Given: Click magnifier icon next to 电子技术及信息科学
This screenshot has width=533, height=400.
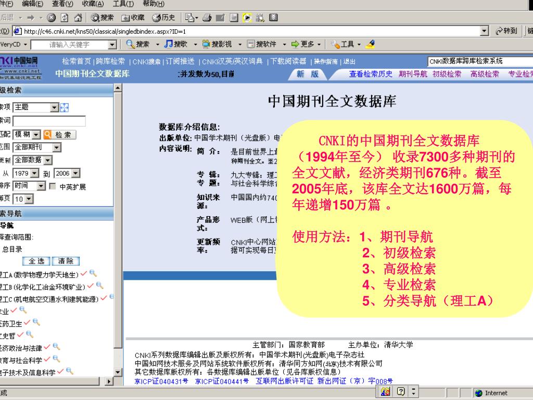Looking at the screenshot, I should click(x=70, y=371).
